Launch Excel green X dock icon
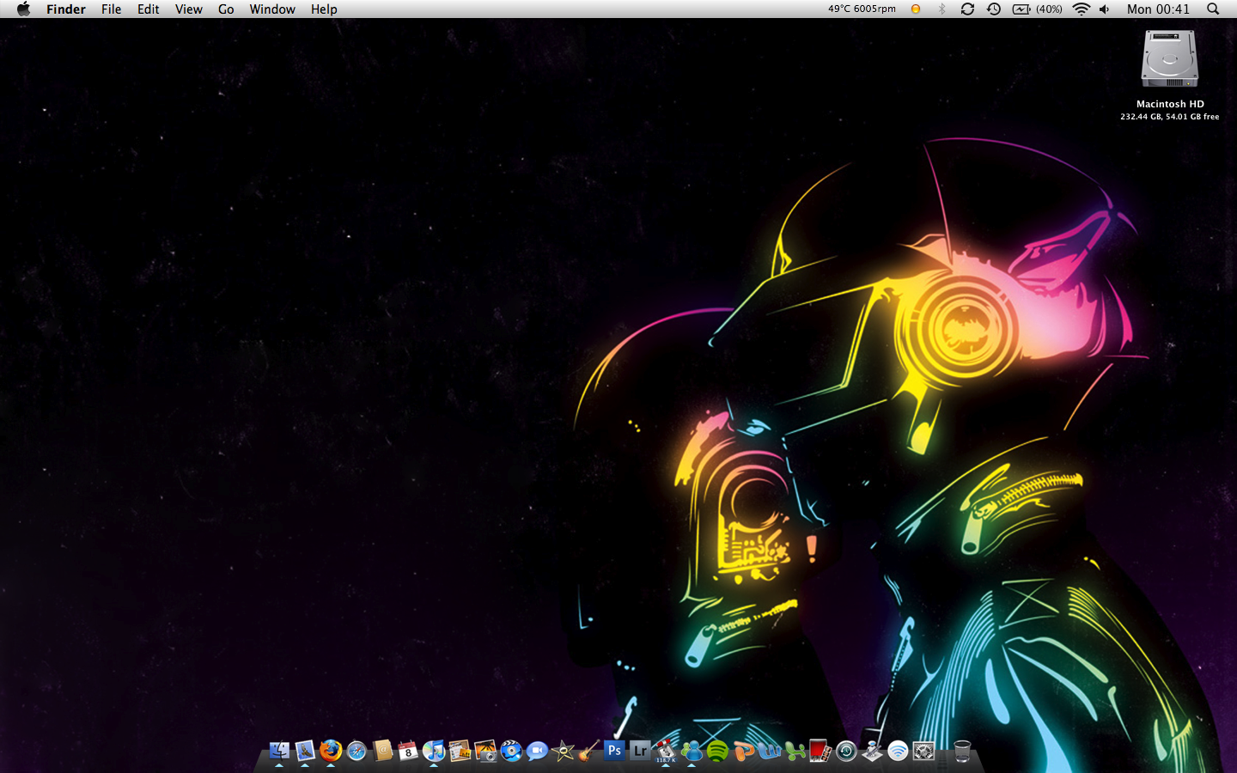This screenshot has height=773, width=1237. [x=795, y=751]
